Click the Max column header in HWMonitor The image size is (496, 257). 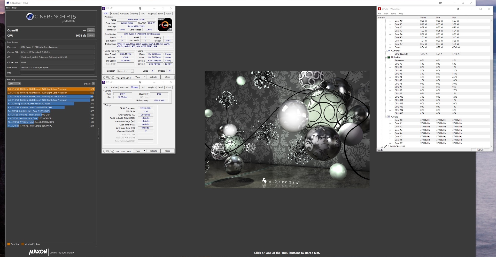coord(459,18)
